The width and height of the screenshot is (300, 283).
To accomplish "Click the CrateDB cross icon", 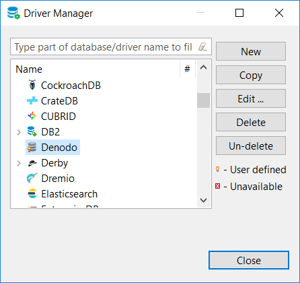I will pos(32,100).
